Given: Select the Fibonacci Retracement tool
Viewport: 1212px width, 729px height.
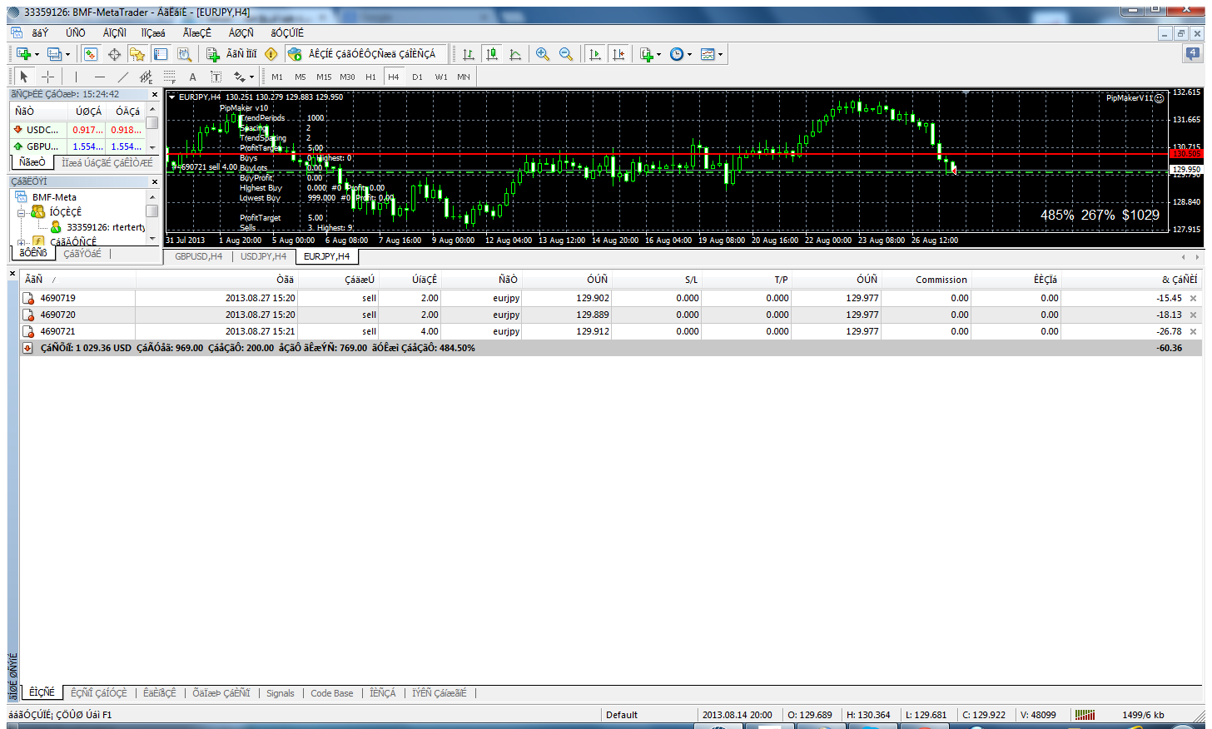Looking at the screenshot, I should tap(170, 77).
